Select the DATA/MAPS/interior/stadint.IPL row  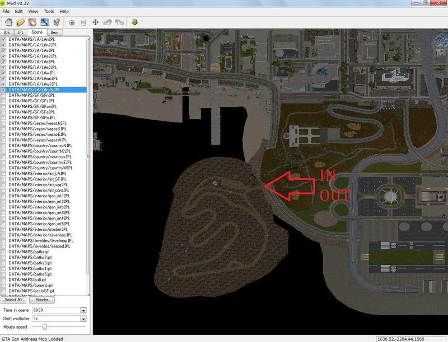(44, 230)
